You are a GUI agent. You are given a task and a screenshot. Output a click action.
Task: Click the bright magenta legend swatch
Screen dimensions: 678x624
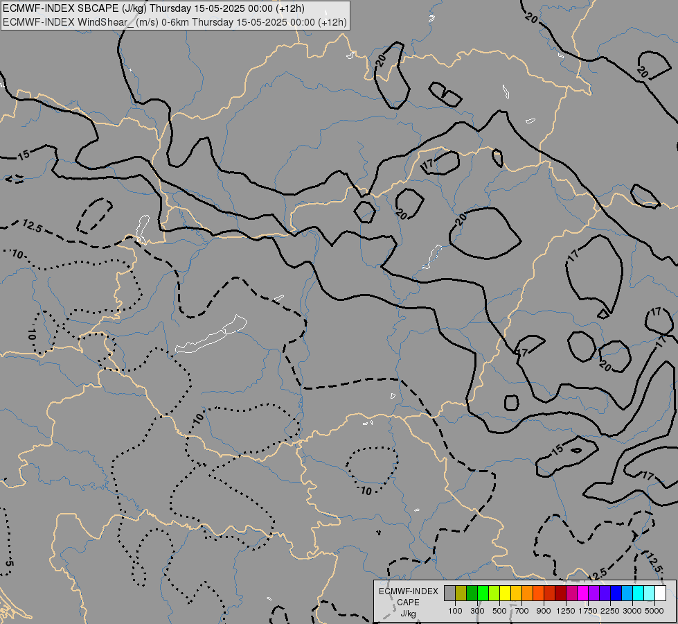(x=582, y=593)
